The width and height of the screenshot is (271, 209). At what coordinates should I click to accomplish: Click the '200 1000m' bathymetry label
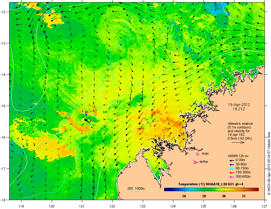136,188
